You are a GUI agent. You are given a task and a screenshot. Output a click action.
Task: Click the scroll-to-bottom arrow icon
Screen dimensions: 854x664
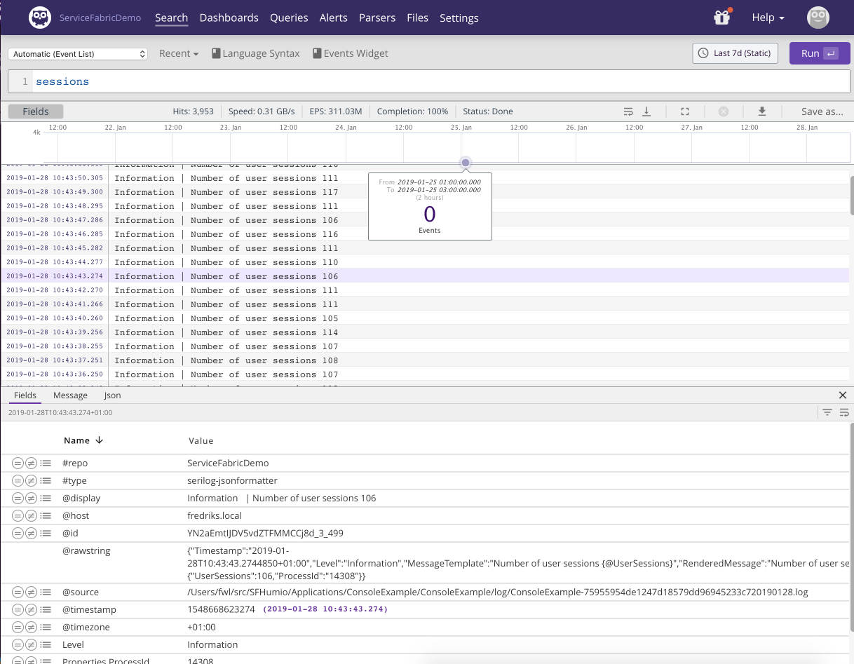click(646, 111)
